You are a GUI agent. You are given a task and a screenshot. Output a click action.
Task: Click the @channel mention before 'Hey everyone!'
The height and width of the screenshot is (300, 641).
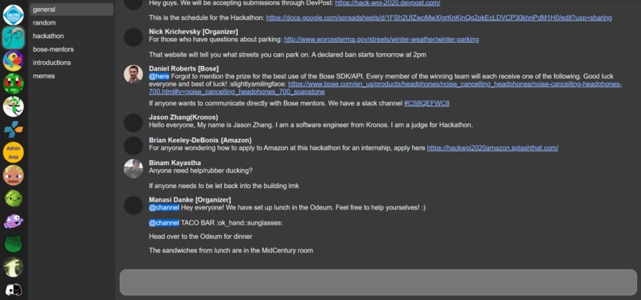click(164, 207)
